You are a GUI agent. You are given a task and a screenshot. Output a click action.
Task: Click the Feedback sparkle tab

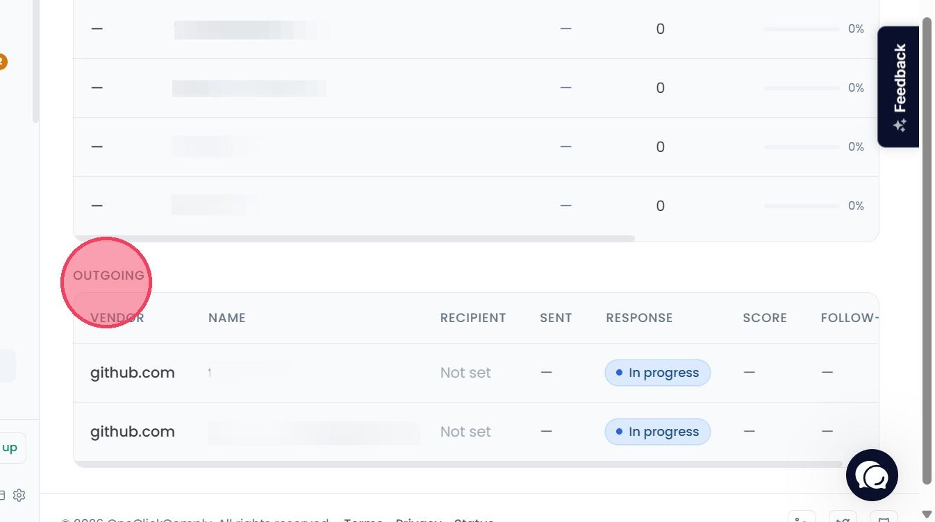(x=899, y=87)
